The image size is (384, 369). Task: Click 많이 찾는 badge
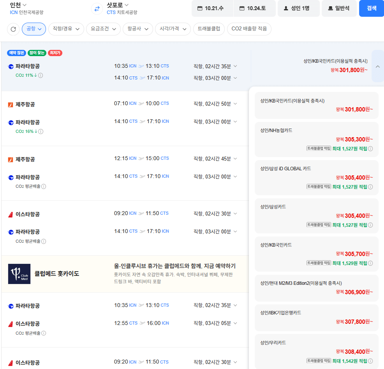coord(37,53)
